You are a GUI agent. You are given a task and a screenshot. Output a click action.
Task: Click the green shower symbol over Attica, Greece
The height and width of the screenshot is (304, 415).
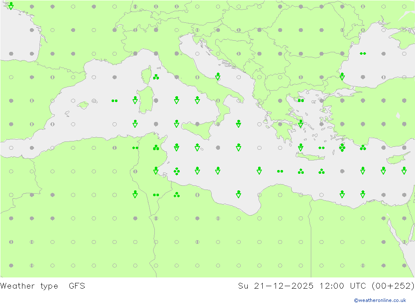[x=300, y=124]
